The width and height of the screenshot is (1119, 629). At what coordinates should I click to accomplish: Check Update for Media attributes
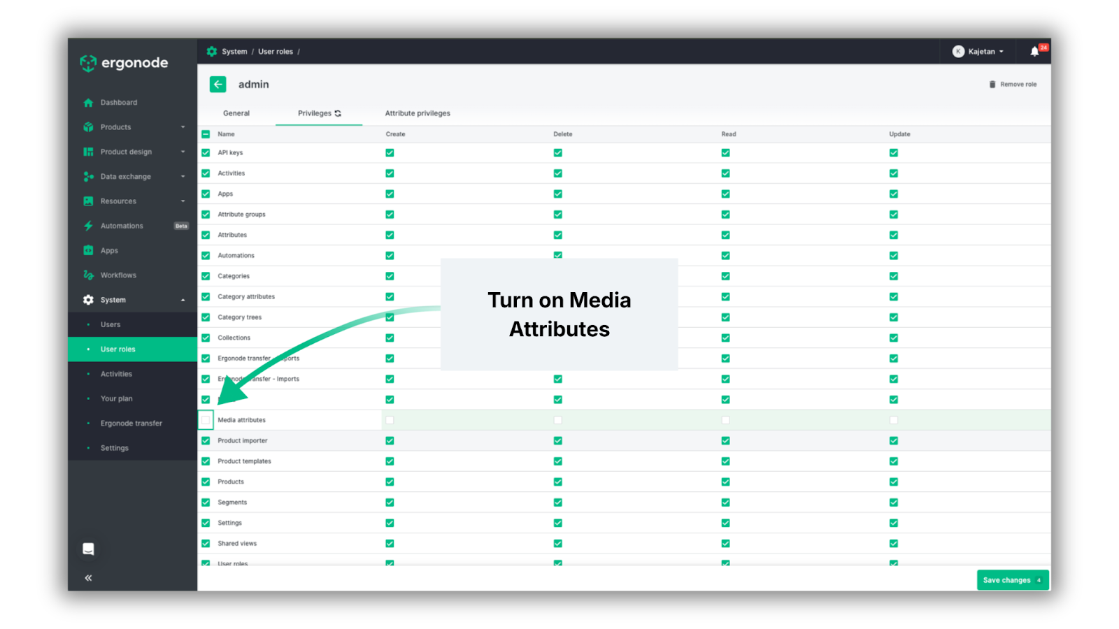click(x=894, y=420)
